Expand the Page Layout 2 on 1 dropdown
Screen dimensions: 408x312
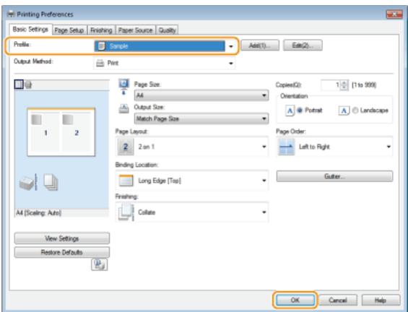(192, 147)
